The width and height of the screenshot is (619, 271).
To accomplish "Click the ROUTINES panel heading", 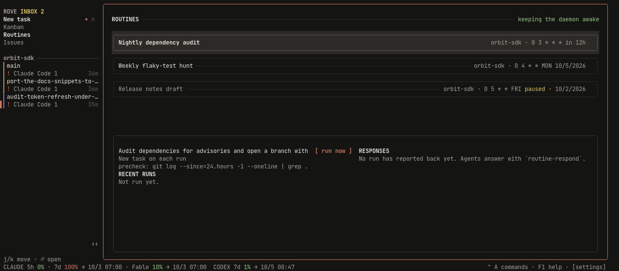I will pos(125,19).
